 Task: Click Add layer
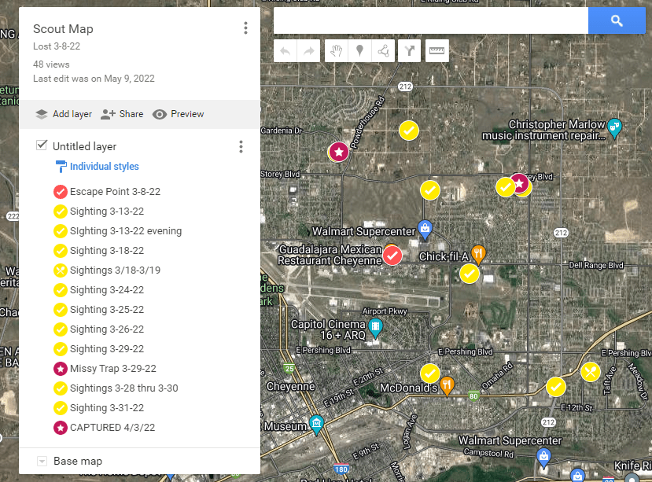[x=64, y=114]
